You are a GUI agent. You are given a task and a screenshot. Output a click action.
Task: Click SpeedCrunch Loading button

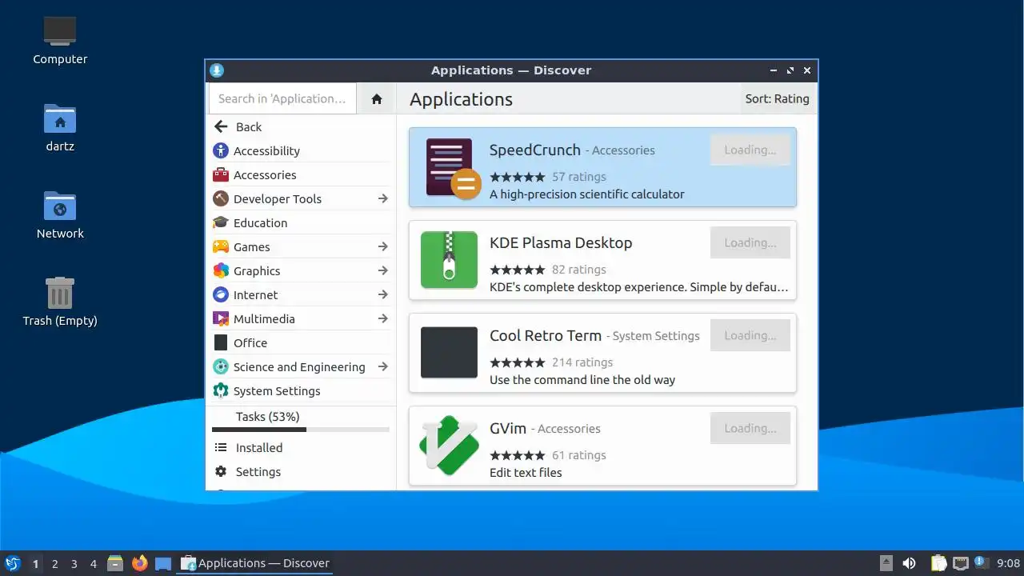[x=750, y=150]
